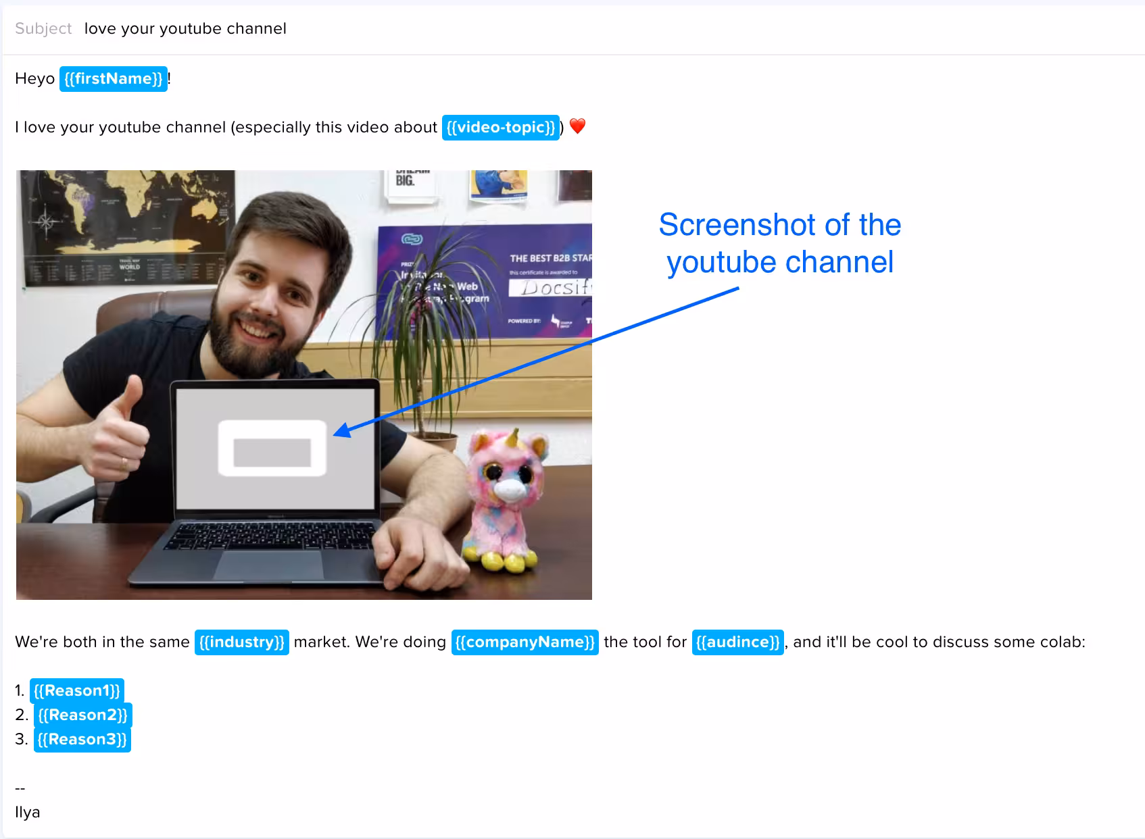Click the 'Screenshot of the youtube channel' annotation
The height and width of the screenshot is (839, 1145).
pyautogui.click(x=779, y=243)
